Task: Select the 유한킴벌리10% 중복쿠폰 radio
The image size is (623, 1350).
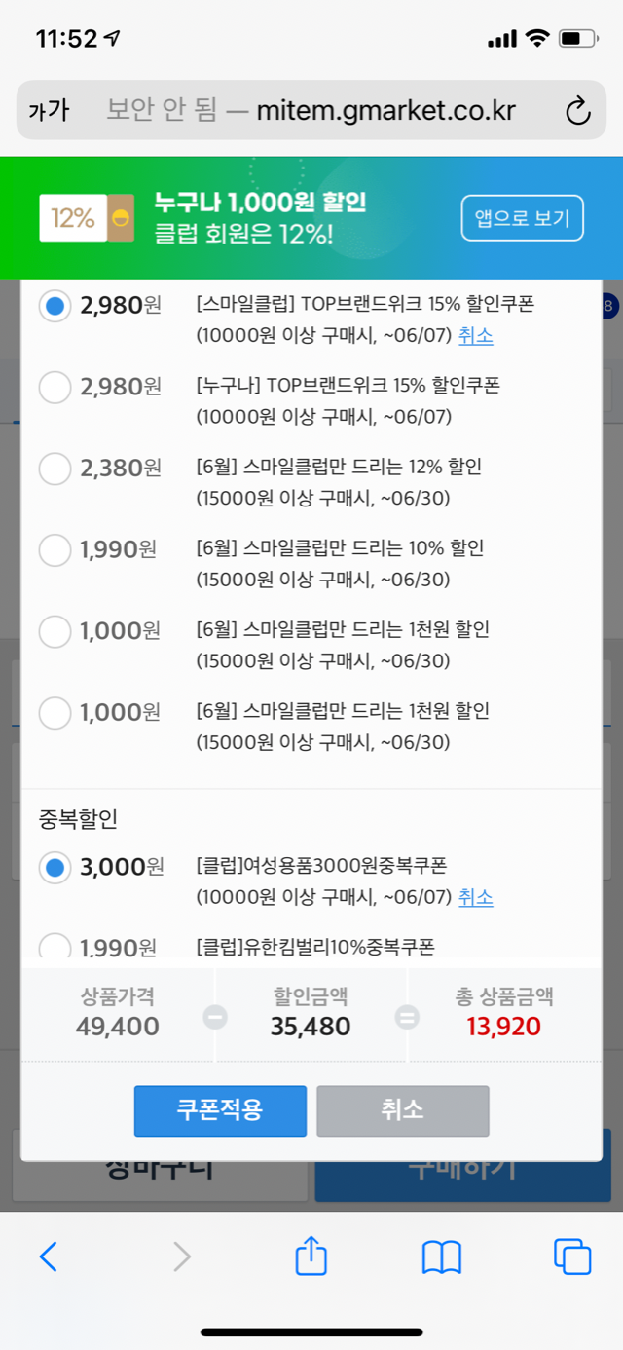Action: [x=55, y=945]
